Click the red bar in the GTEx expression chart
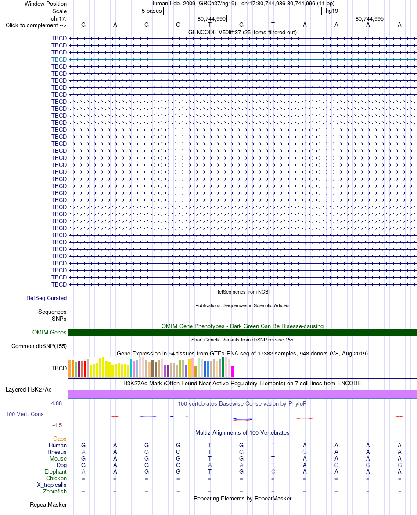 click(85, 369)
